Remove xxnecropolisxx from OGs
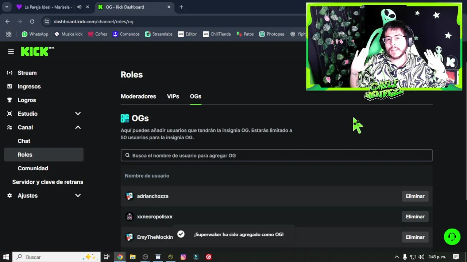The image size is (467, 262). (x=415, y=217)
